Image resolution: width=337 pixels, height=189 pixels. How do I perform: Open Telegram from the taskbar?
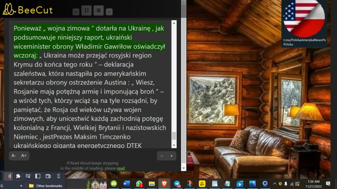coord(177,184)
